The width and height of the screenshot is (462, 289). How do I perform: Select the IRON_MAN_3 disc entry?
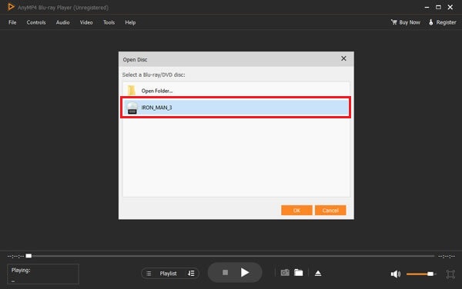(x=236, y=108)
